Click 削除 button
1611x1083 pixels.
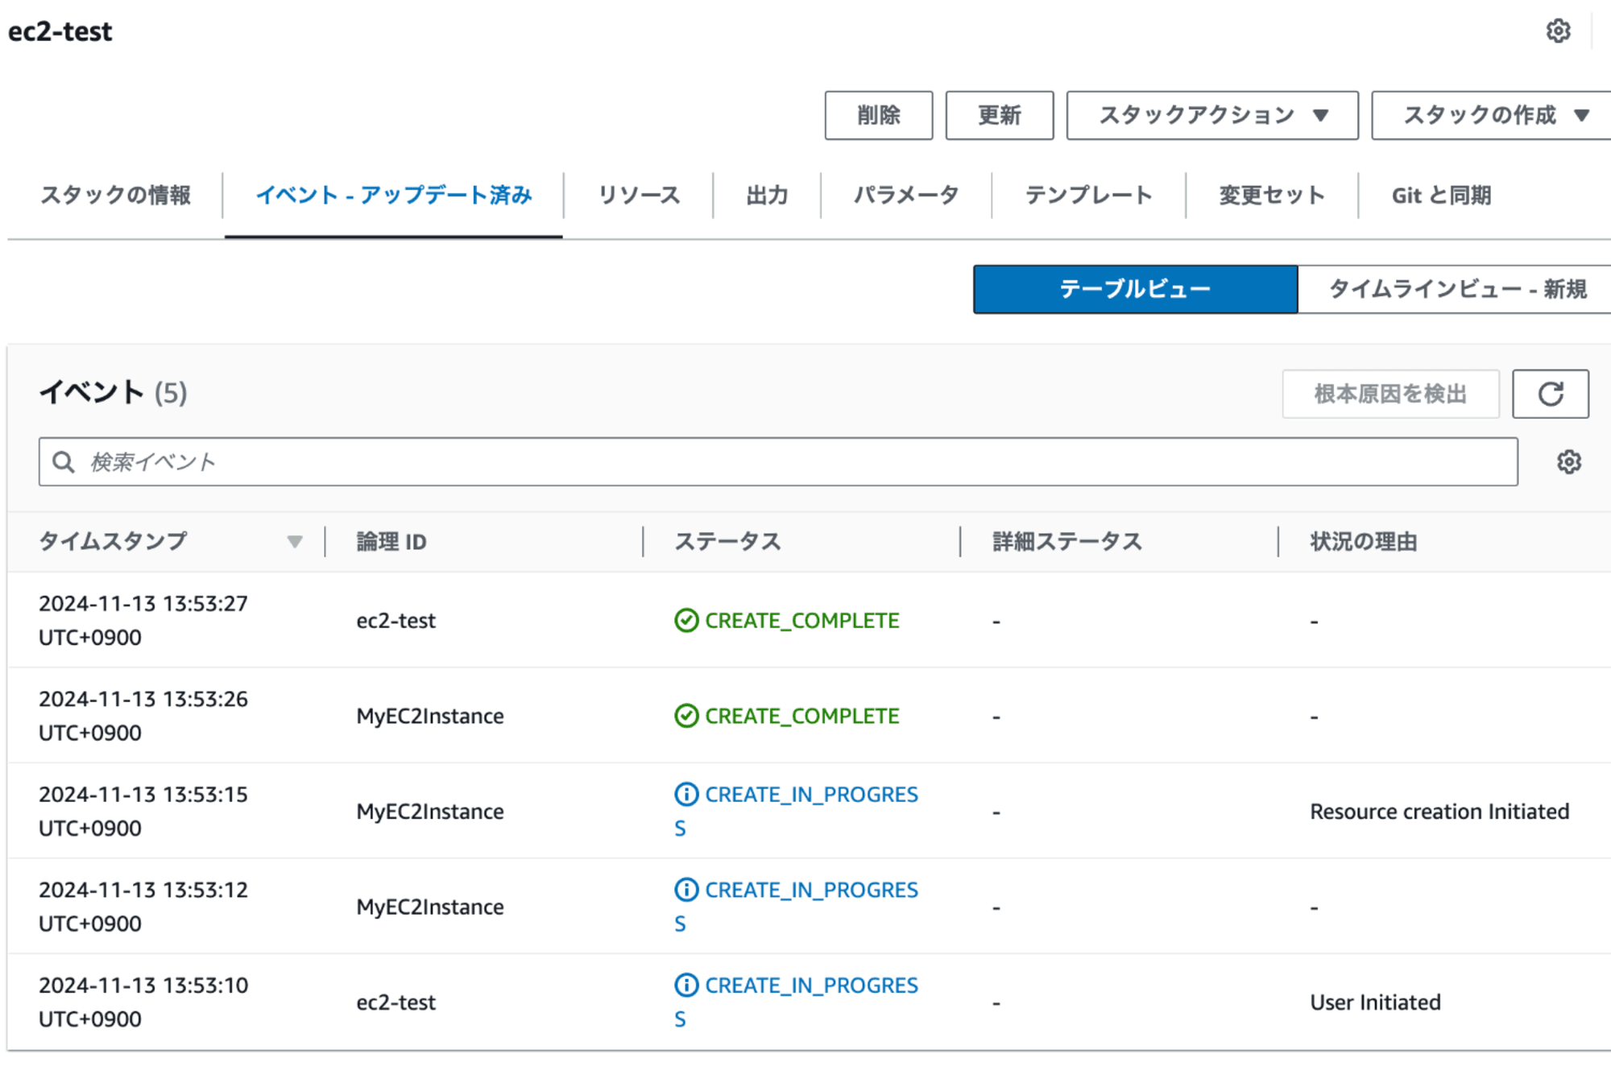(878, 115)
